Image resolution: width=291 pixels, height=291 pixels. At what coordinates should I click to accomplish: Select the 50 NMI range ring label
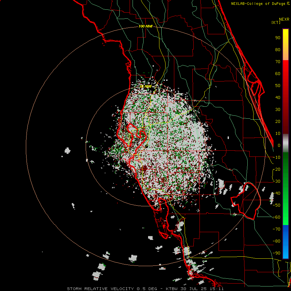tap(145, 86)
